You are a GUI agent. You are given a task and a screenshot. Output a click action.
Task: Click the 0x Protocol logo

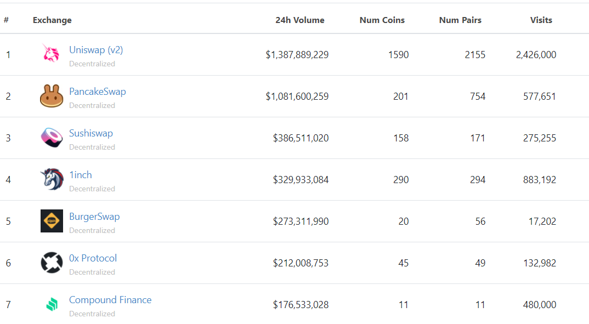pyautogui.click(x=52, y=263)
